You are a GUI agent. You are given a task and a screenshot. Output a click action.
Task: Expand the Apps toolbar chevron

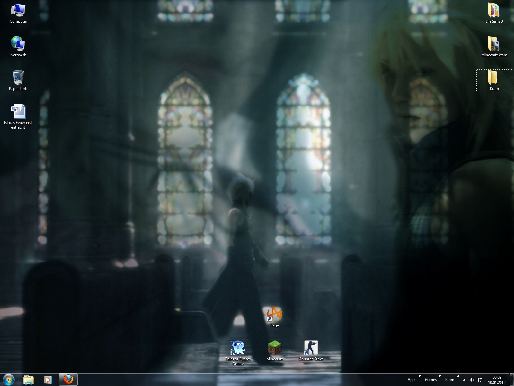420,376
